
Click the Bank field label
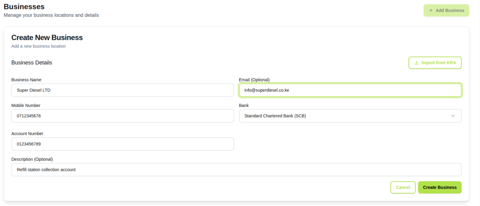click(x=244, y=105)
